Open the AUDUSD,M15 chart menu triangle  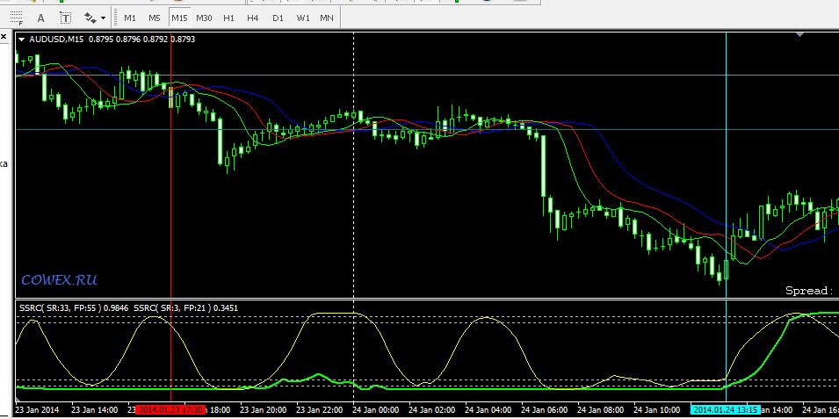(x=21, y=39)
